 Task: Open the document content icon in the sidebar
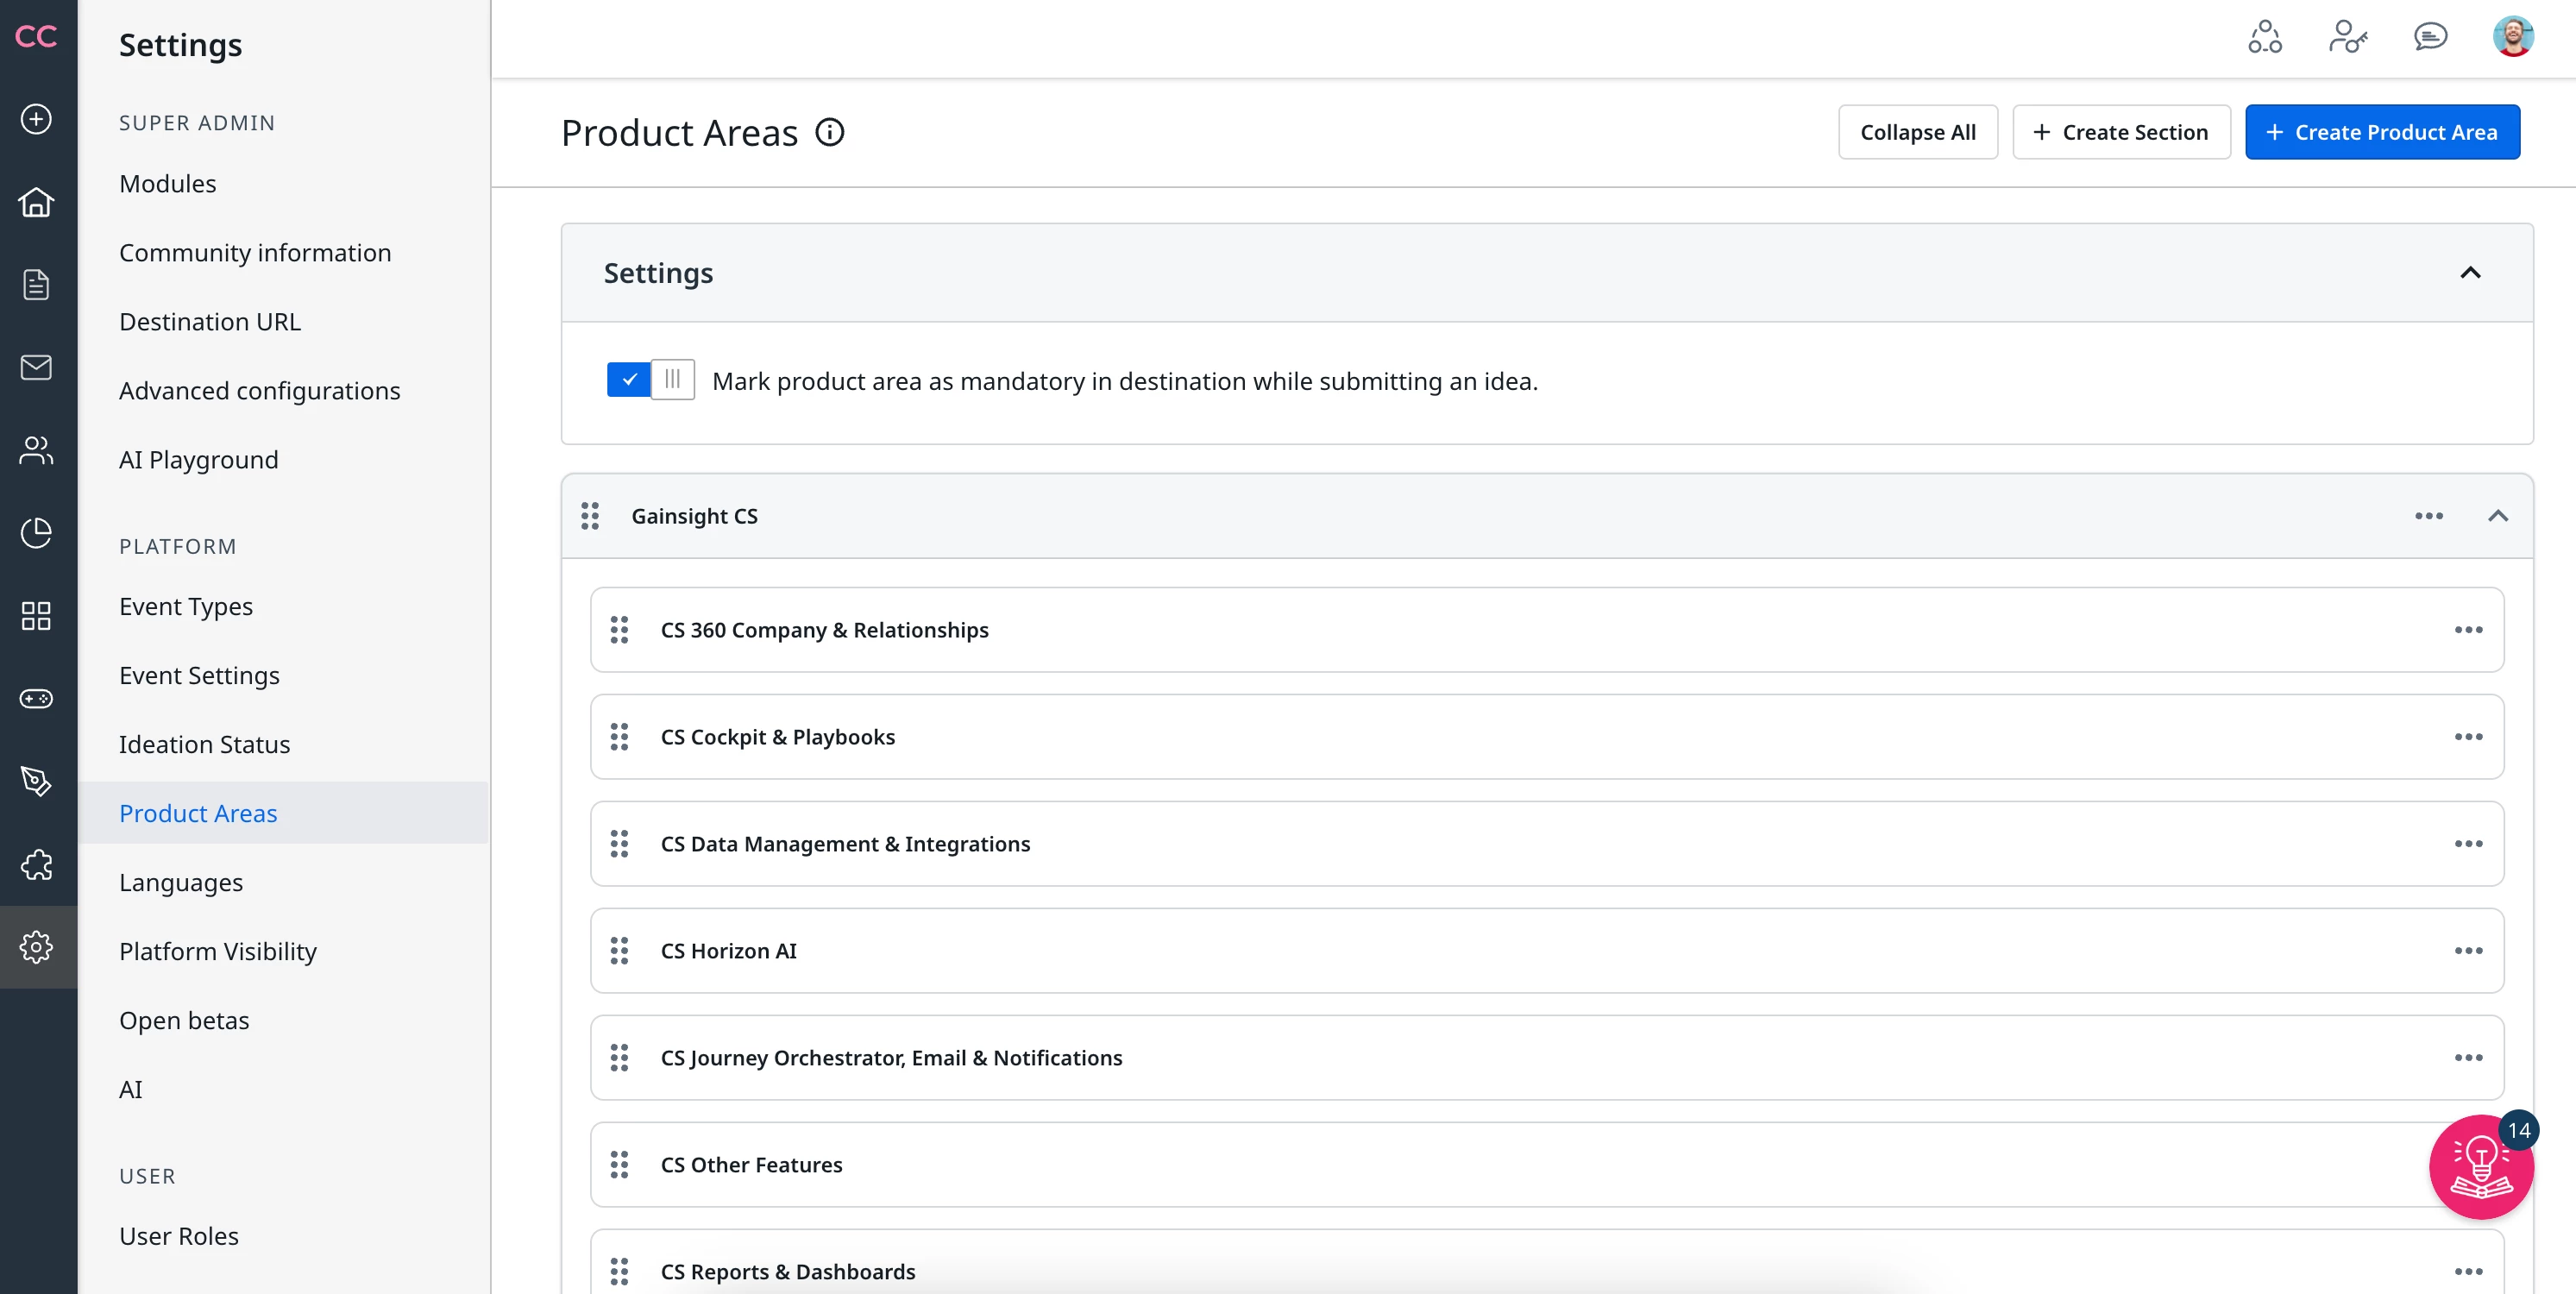pyautogui.click(x=36, y=285)
